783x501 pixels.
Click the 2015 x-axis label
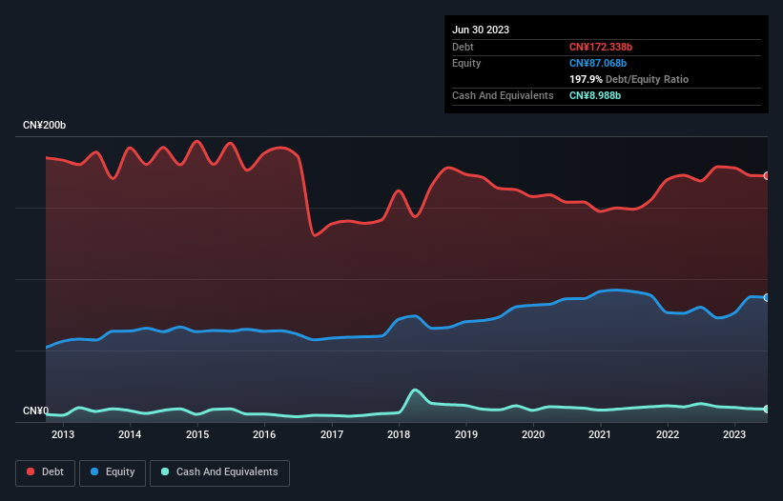pyautogui.click(x=197, y=434)
